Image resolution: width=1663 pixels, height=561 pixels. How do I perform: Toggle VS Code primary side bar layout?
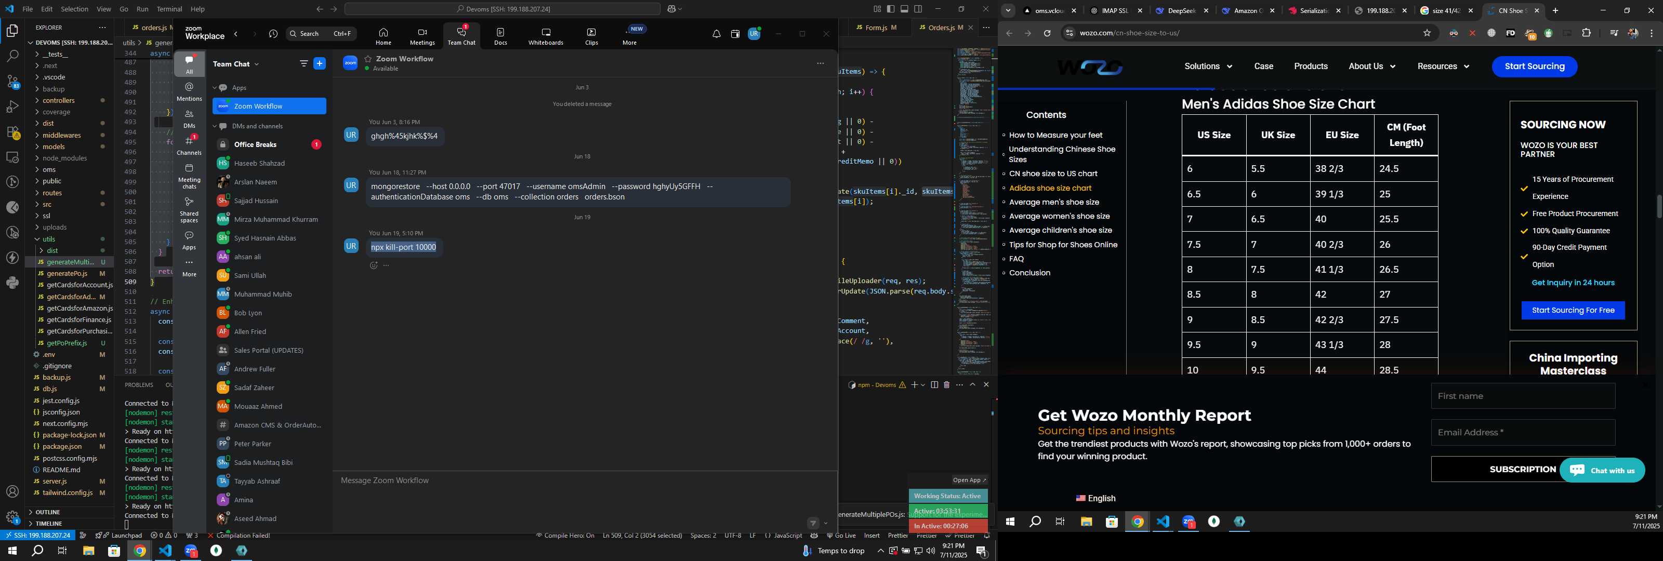[x=890, y=9]
